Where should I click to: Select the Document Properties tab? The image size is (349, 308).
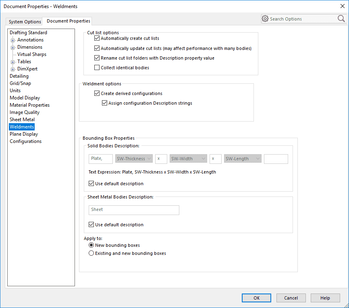coord(69,21)
